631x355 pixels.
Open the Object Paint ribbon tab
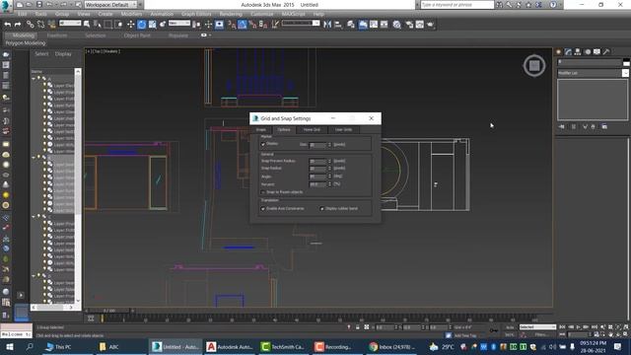(137, 35)
